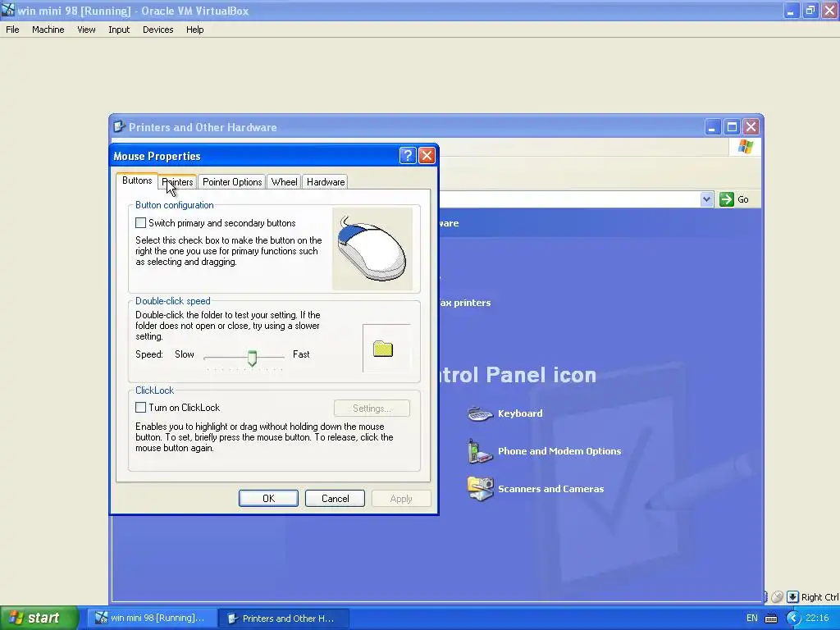Screen dimensions: 840x630
Task: Open the VirtualBox File menu
Action: click(x=12, y=30)
